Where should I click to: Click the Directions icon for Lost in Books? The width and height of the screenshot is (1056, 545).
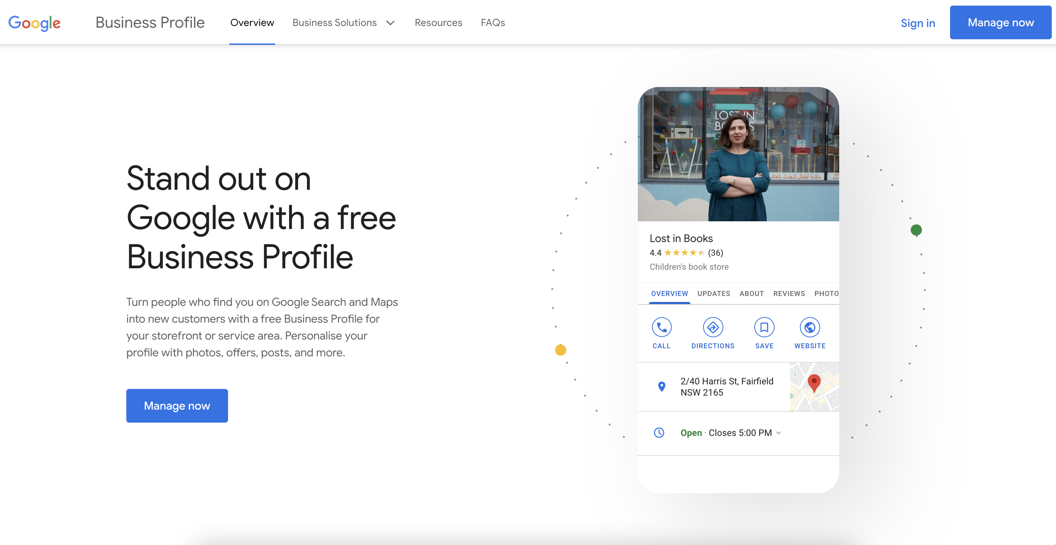tap(713, 328)
